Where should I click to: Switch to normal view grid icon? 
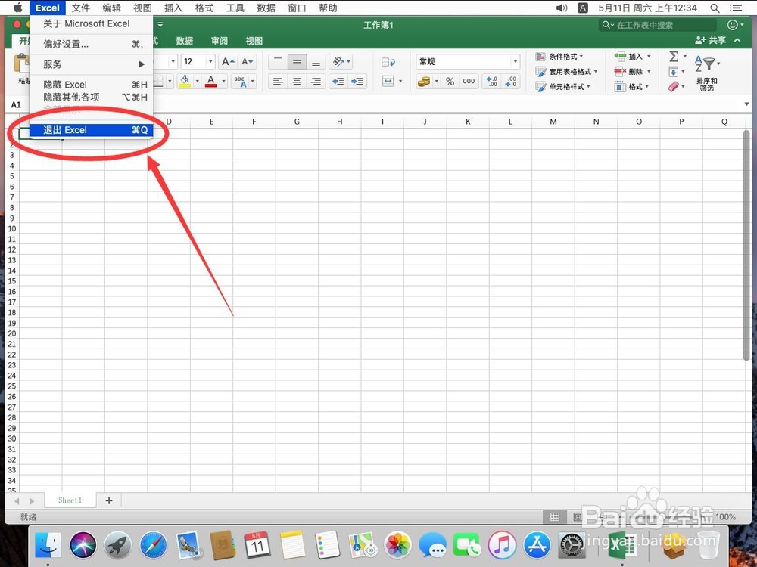pyautogui.click(x=555, y=517)
